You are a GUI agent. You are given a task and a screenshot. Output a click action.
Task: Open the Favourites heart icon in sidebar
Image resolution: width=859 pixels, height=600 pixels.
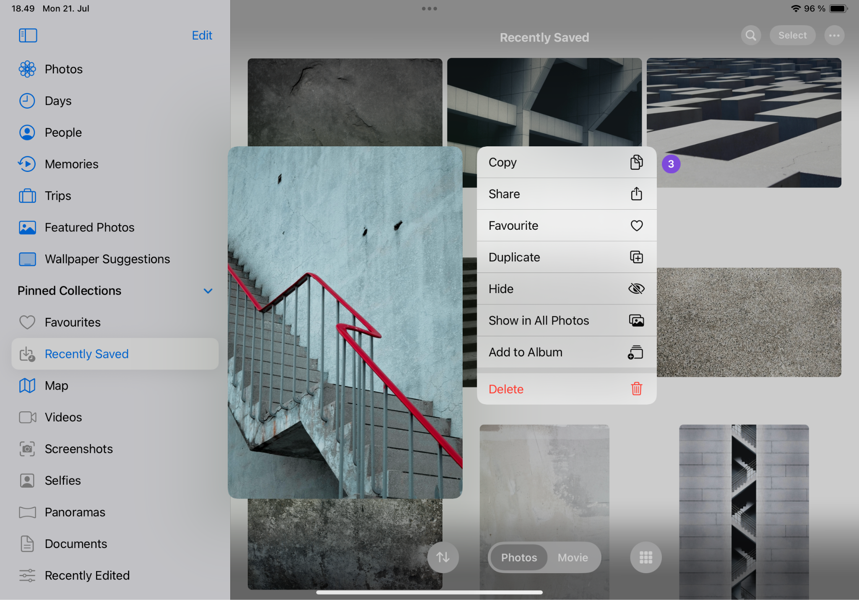[27, 322]
